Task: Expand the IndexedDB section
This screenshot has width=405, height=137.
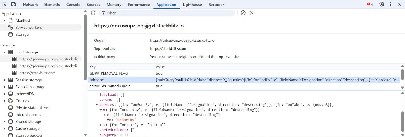Action: [5, 94]
